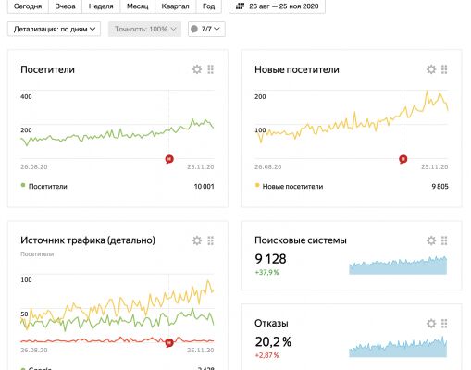The image size is (471, 370).
Task: Click drag handle of Посетители widget
Action: coord(211,69)
